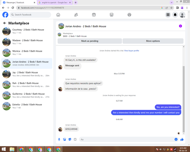The height and width of the screenshot is (152, 190).
Task: Switch to the Messenger | Facebook browser tab
Action: coord(19,3)
